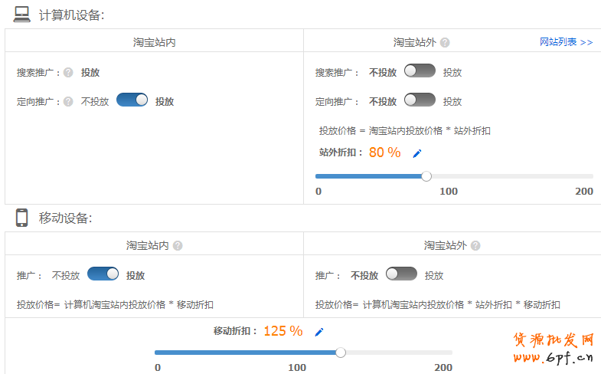Enable 搜索推广 switch for computer 淘宝站外
The image size is (601, 374).
pos(420,71)
